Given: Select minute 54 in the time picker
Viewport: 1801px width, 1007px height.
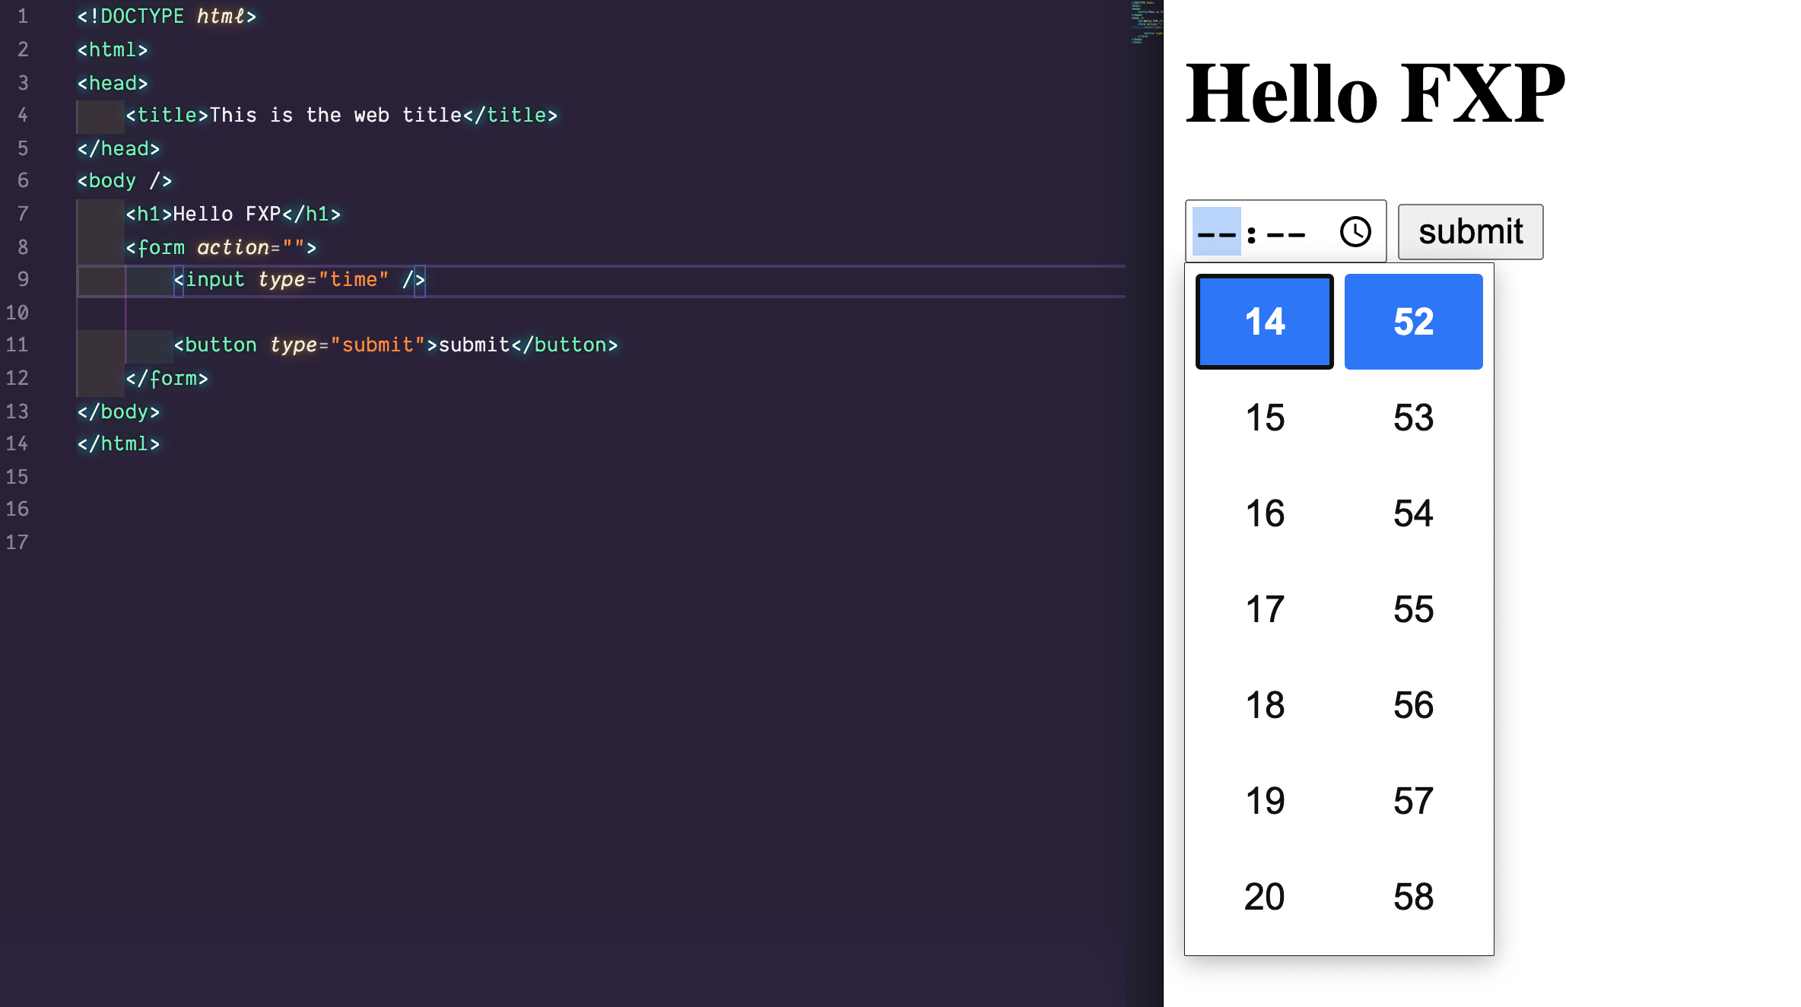Looking at the screenshot, I should point(1413,513).
